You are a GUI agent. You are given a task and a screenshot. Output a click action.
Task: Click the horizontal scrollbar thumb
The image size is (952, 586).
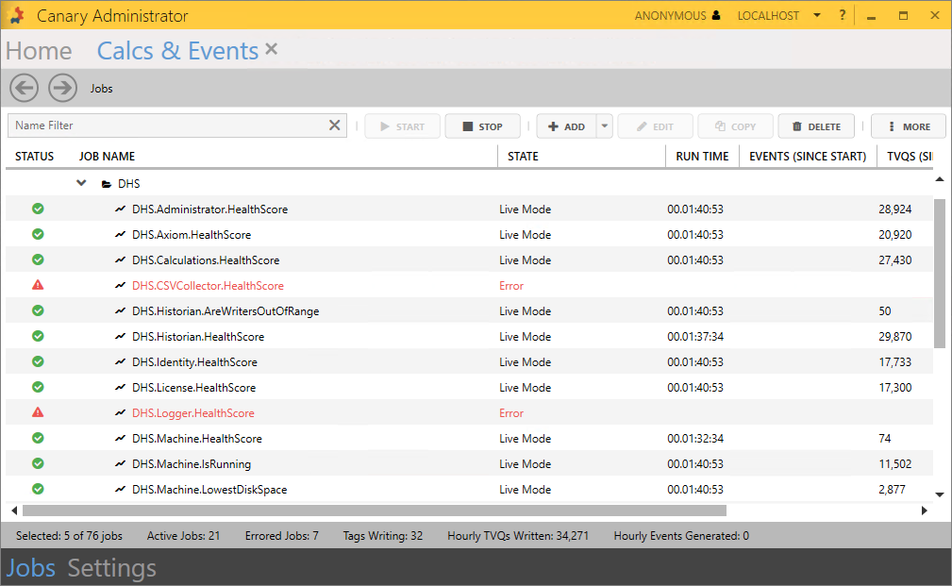tap(373, 511)
